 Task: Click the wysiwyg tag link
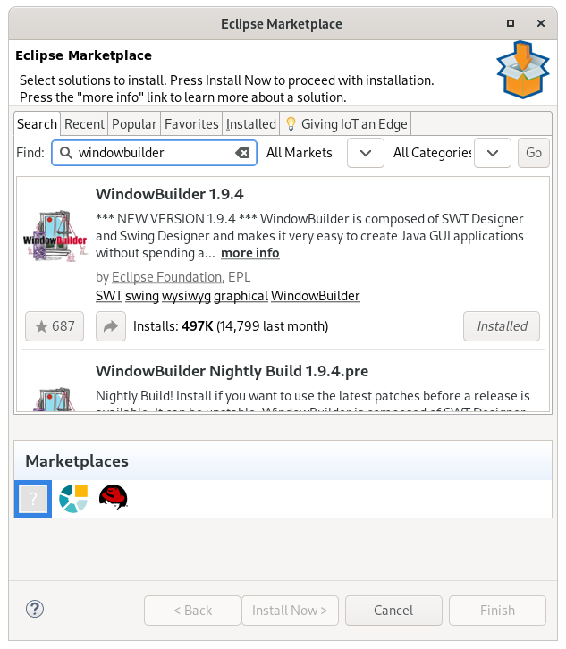(x=186, y=296)
